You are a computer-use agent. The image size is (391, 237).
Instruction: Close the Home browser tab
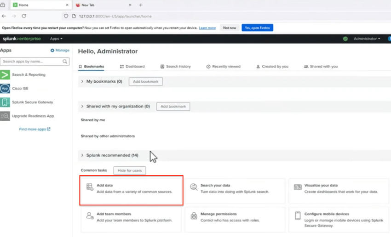tap(67, 5)
